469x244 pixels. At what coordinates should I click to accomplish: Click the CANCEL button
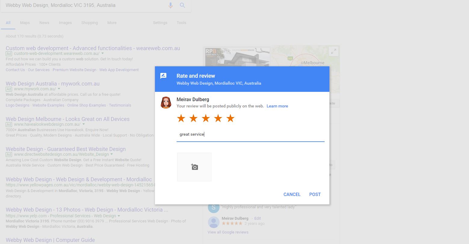point(292,194)
